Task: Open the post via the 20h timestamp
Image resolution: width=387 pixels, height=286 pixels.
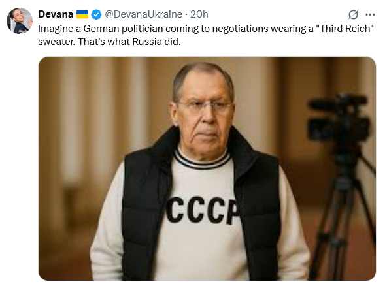Action: [199, 14]
